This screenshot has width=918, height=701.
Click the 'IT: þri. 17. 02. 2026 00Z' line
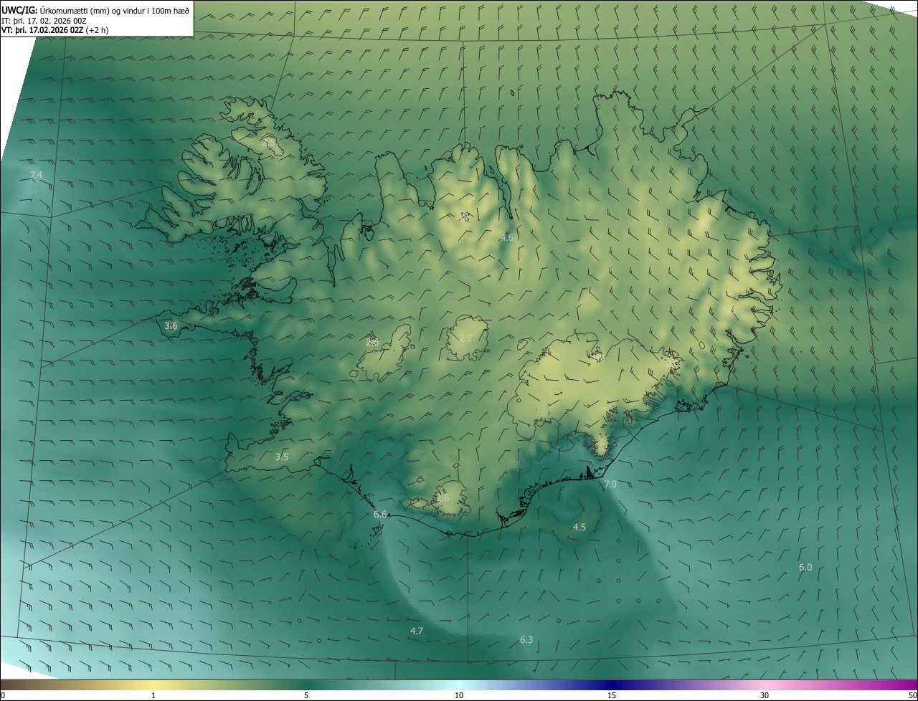(44, 20)
